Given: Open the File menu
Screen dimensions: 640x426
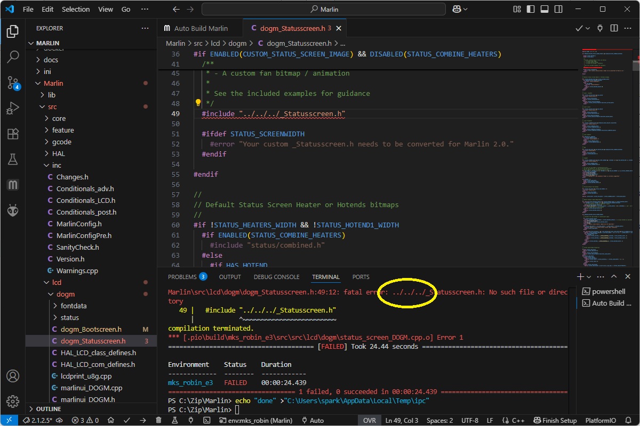Looking at the screenshot, I should click(x=28, y=9).
